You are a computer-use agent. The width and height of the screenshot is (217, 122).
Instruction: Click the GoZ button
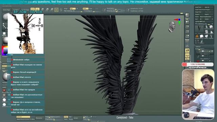pyautogui.click(x=197, y=19)
